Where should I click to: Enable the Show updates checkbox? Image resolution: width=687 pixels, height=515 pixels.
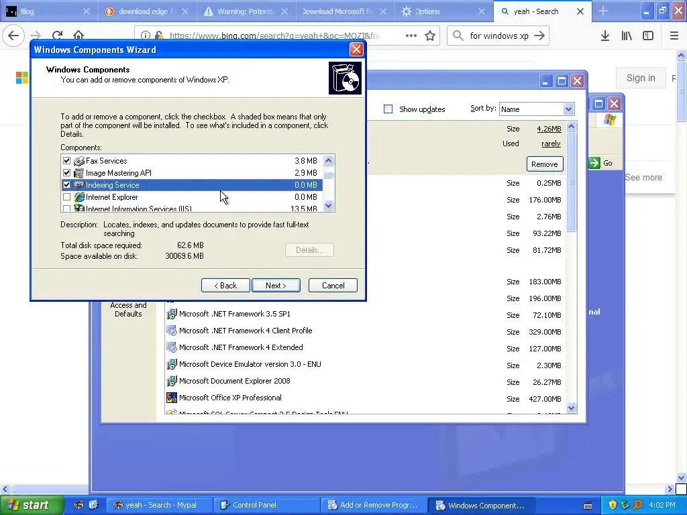pos(388,109)
